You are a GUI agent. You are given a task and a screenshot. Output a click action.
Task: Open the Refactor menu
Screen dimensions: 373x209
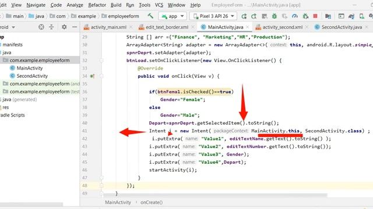tap(97, 5)
